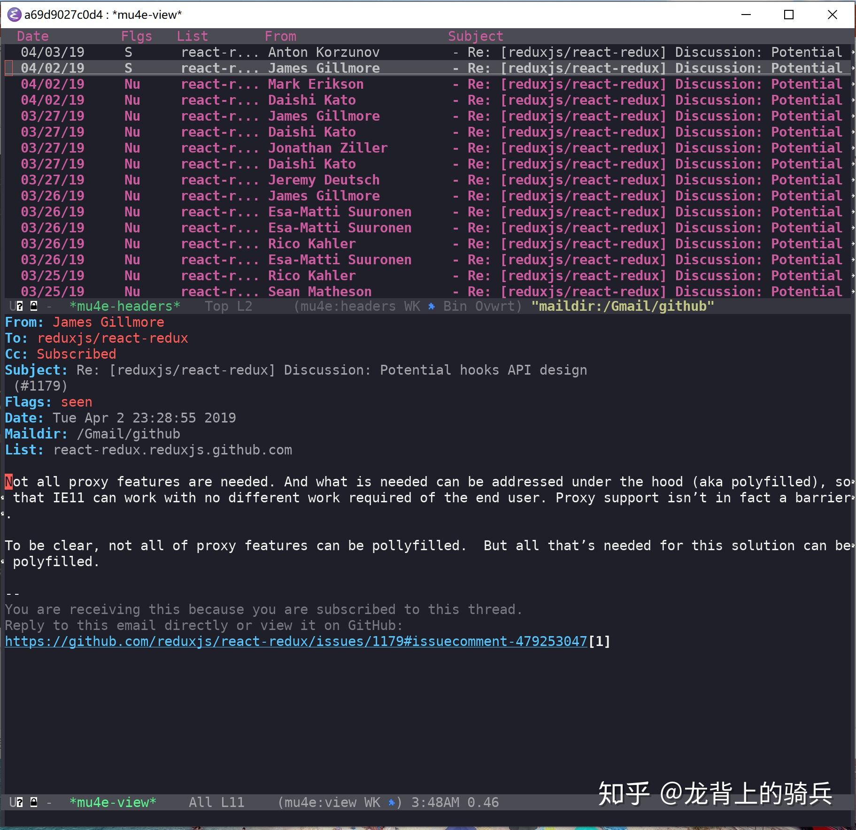856x830 pixels.
Task: Toggle the "Nu" flag on Mark Erikson's message
Action: point(131,84)
